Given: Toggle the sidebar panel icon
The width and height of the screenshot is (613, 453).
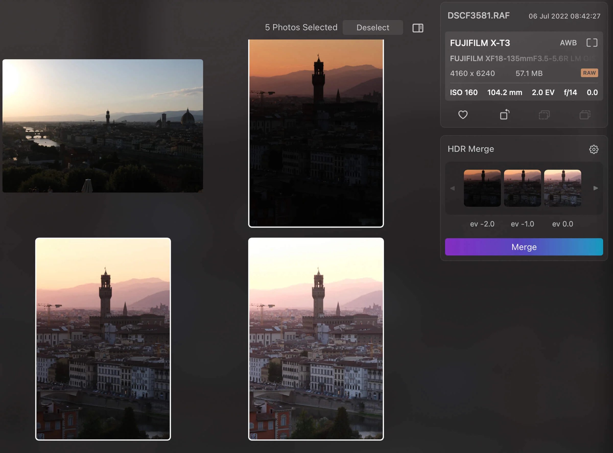Looking at the screenshot, I should (418, 28).
